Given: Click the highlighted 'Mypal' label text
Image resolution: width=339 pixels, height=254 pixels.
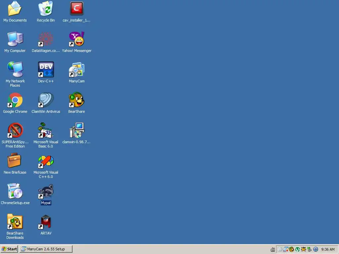Looking at the screenshot, I should [46, 203].
